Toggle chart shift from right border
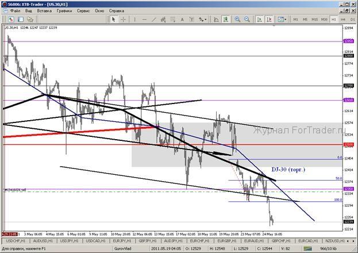Viewport: 358px width, 253px height. click(x=269, y=20)
